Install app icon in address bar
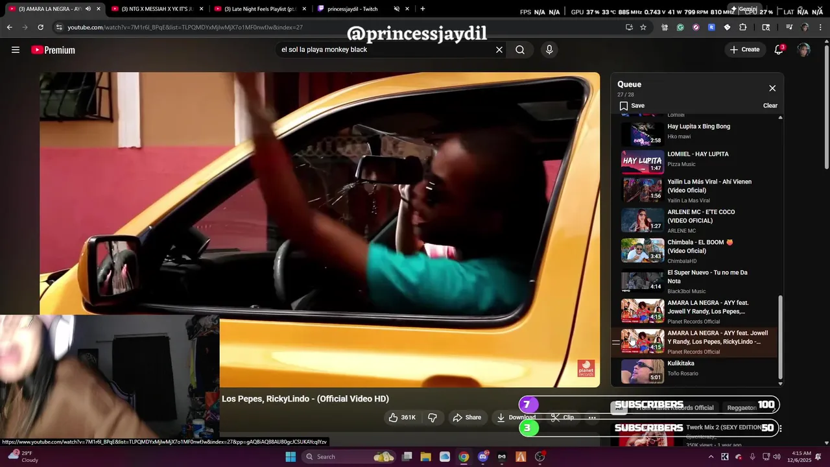The image size is (830, 467). [x=629, y=27]
